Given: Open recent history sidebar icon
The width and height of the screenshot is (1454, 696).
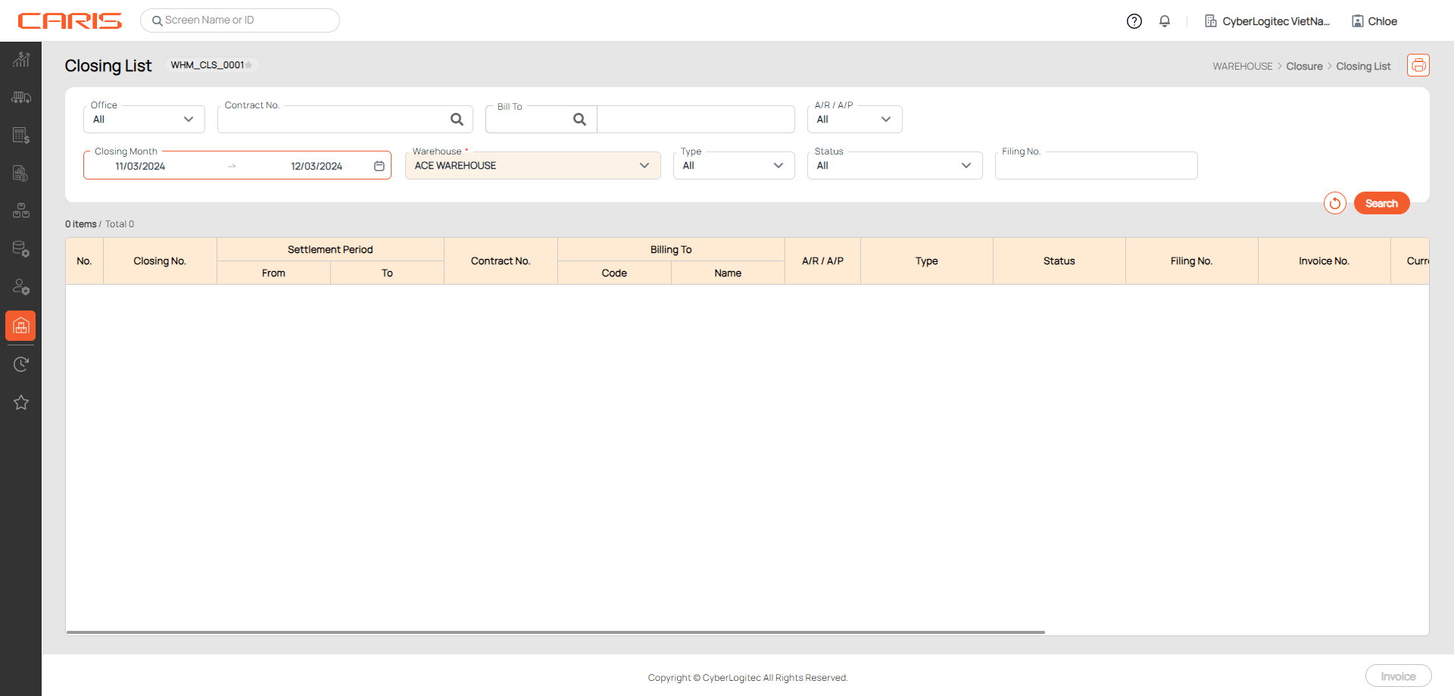Looking at the screenshot, I should [20, 364].
